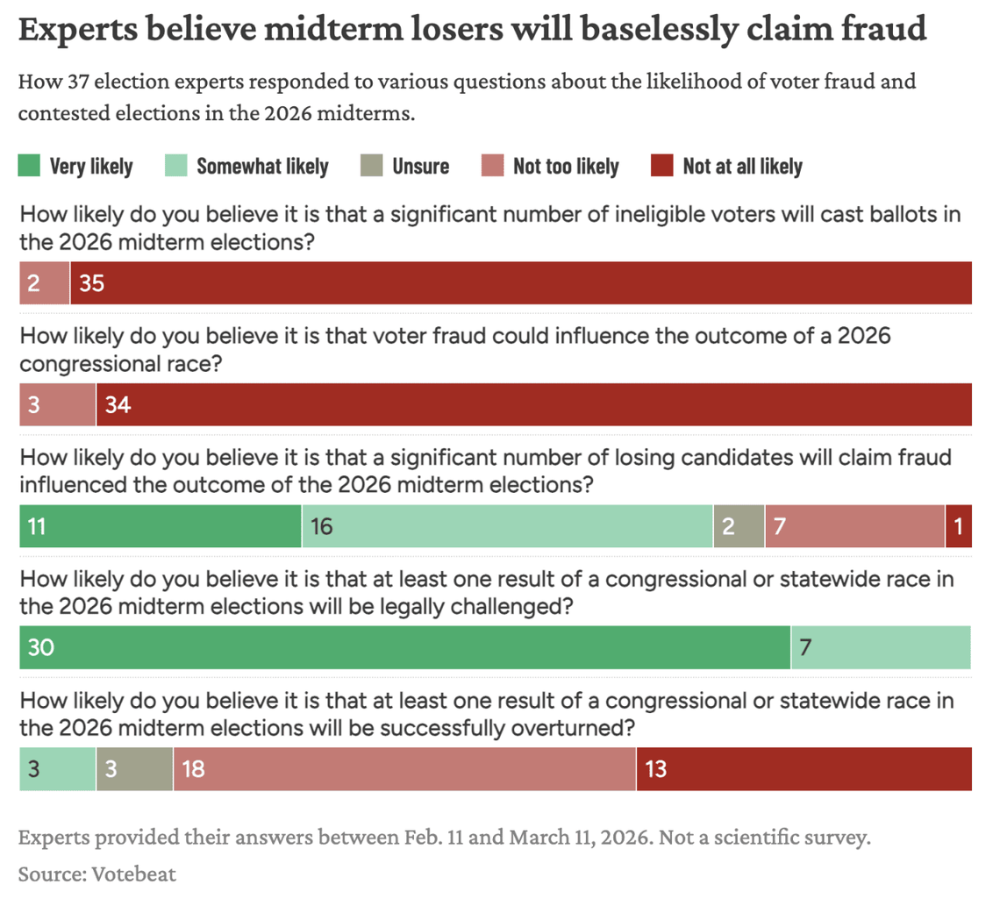Select the Unsure gray legend swatch
The height and width of the screenshot is (899, 1000).
click(x=371, y=166)
